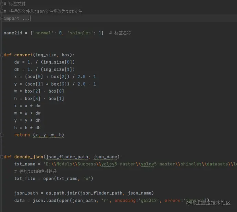
Task: Click the 'img_size' parameter in convert definition
Action: tap(46, 55)
